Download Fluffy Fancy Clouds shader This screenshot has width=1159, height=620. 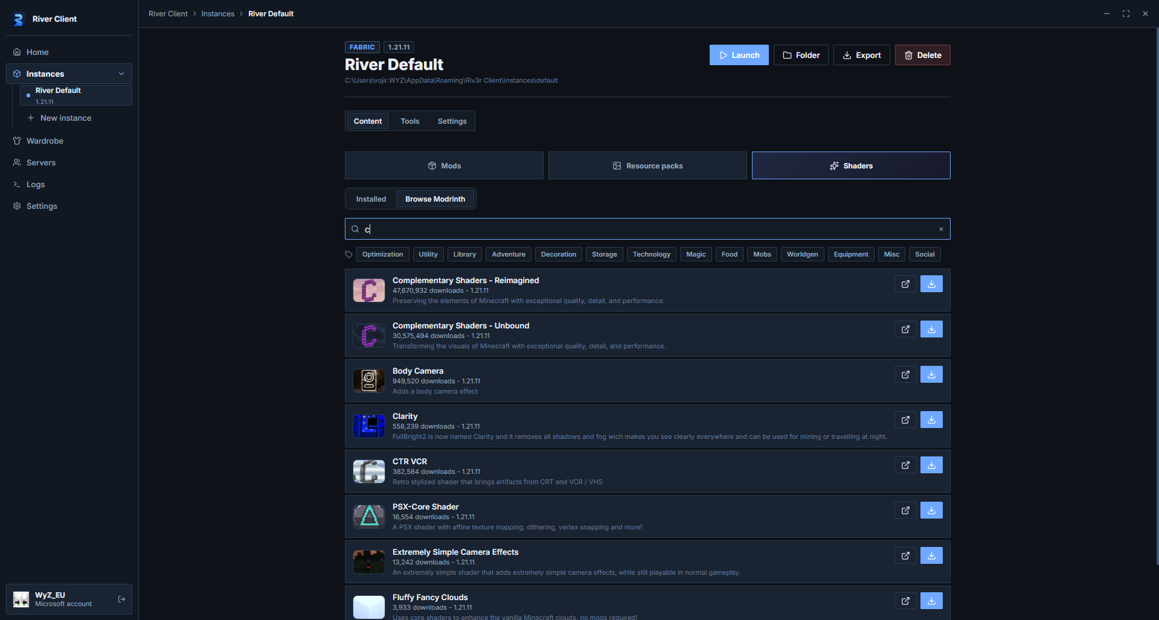(x=931, y=601)
